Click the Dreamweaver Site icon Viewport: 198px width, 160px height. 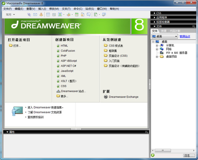[x=58, y=91]
